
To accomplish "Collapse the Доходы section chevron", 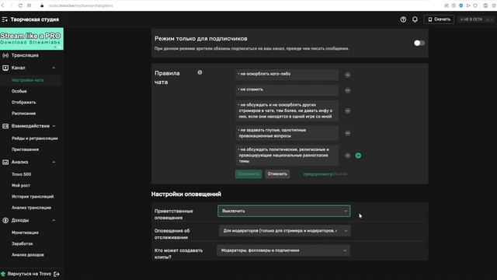I will [54, 220].
